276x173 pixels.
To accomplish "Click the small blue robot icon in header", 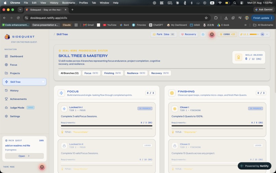I will 203,34.
